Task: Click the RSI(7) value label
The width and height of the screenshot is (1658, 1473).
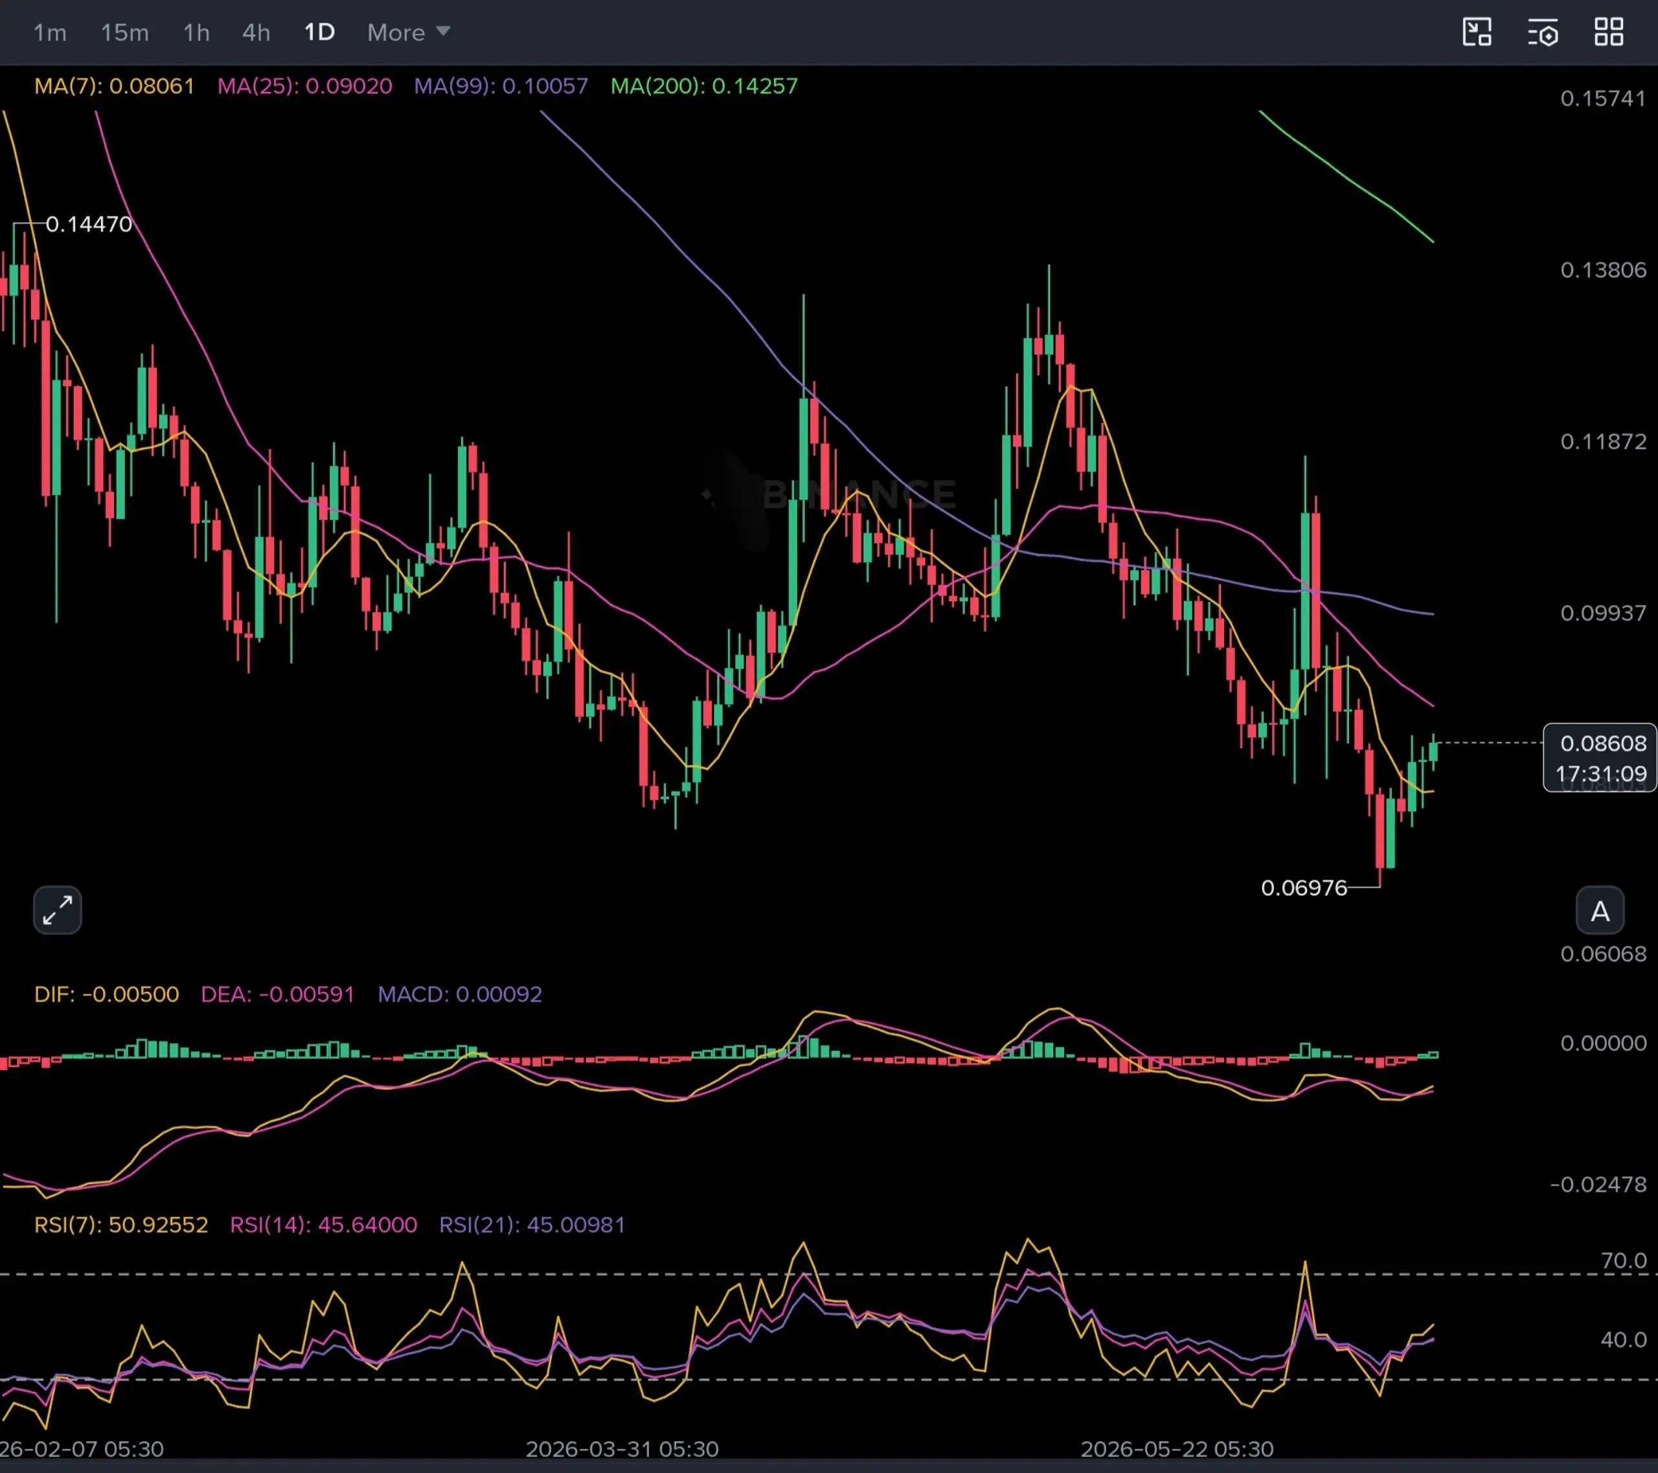Action: pyautogui.click(x=121, y=1225)
